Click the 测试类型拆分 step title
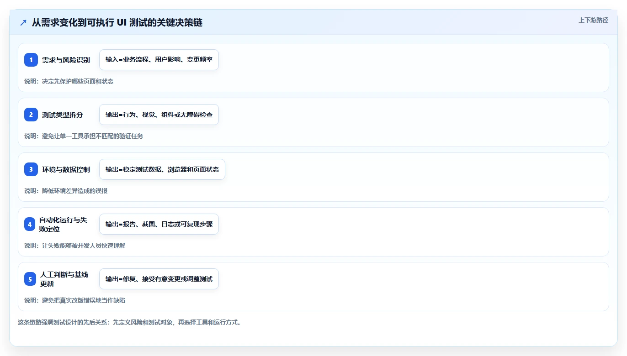The image size is (627, 356). pyautogui.click(x=63, y=115)
